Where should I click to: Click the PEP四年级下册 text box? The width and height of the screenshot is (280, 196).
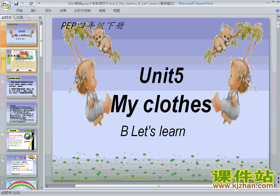point(92,26)
